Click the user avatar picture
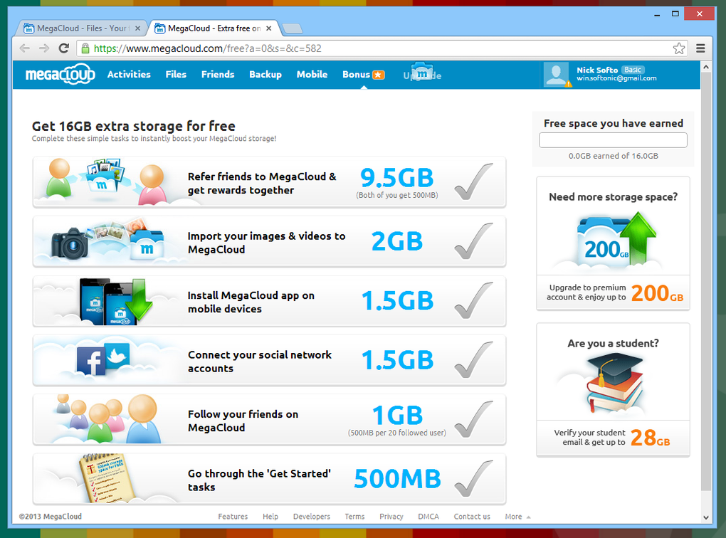Viewport: 726px width, 538px height. [x=556, y=75]
